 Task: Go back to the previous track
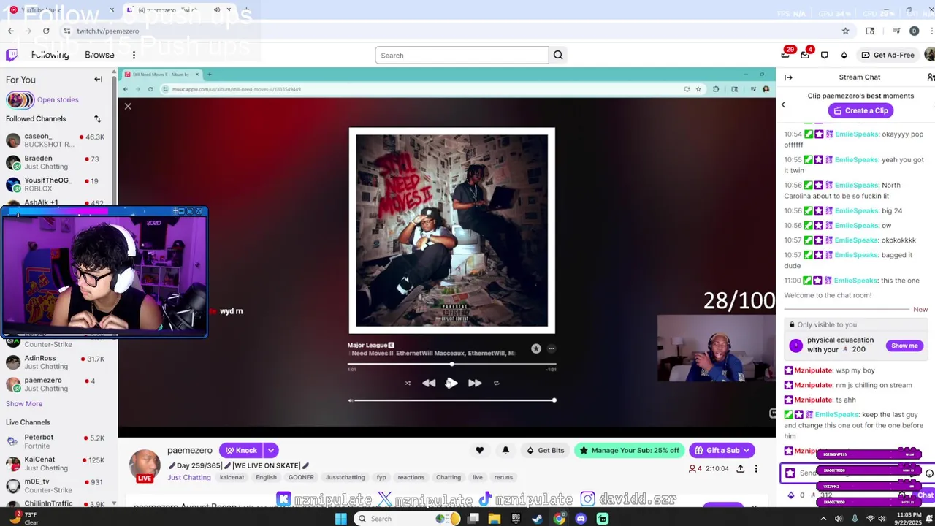click(x=429, y=383)
